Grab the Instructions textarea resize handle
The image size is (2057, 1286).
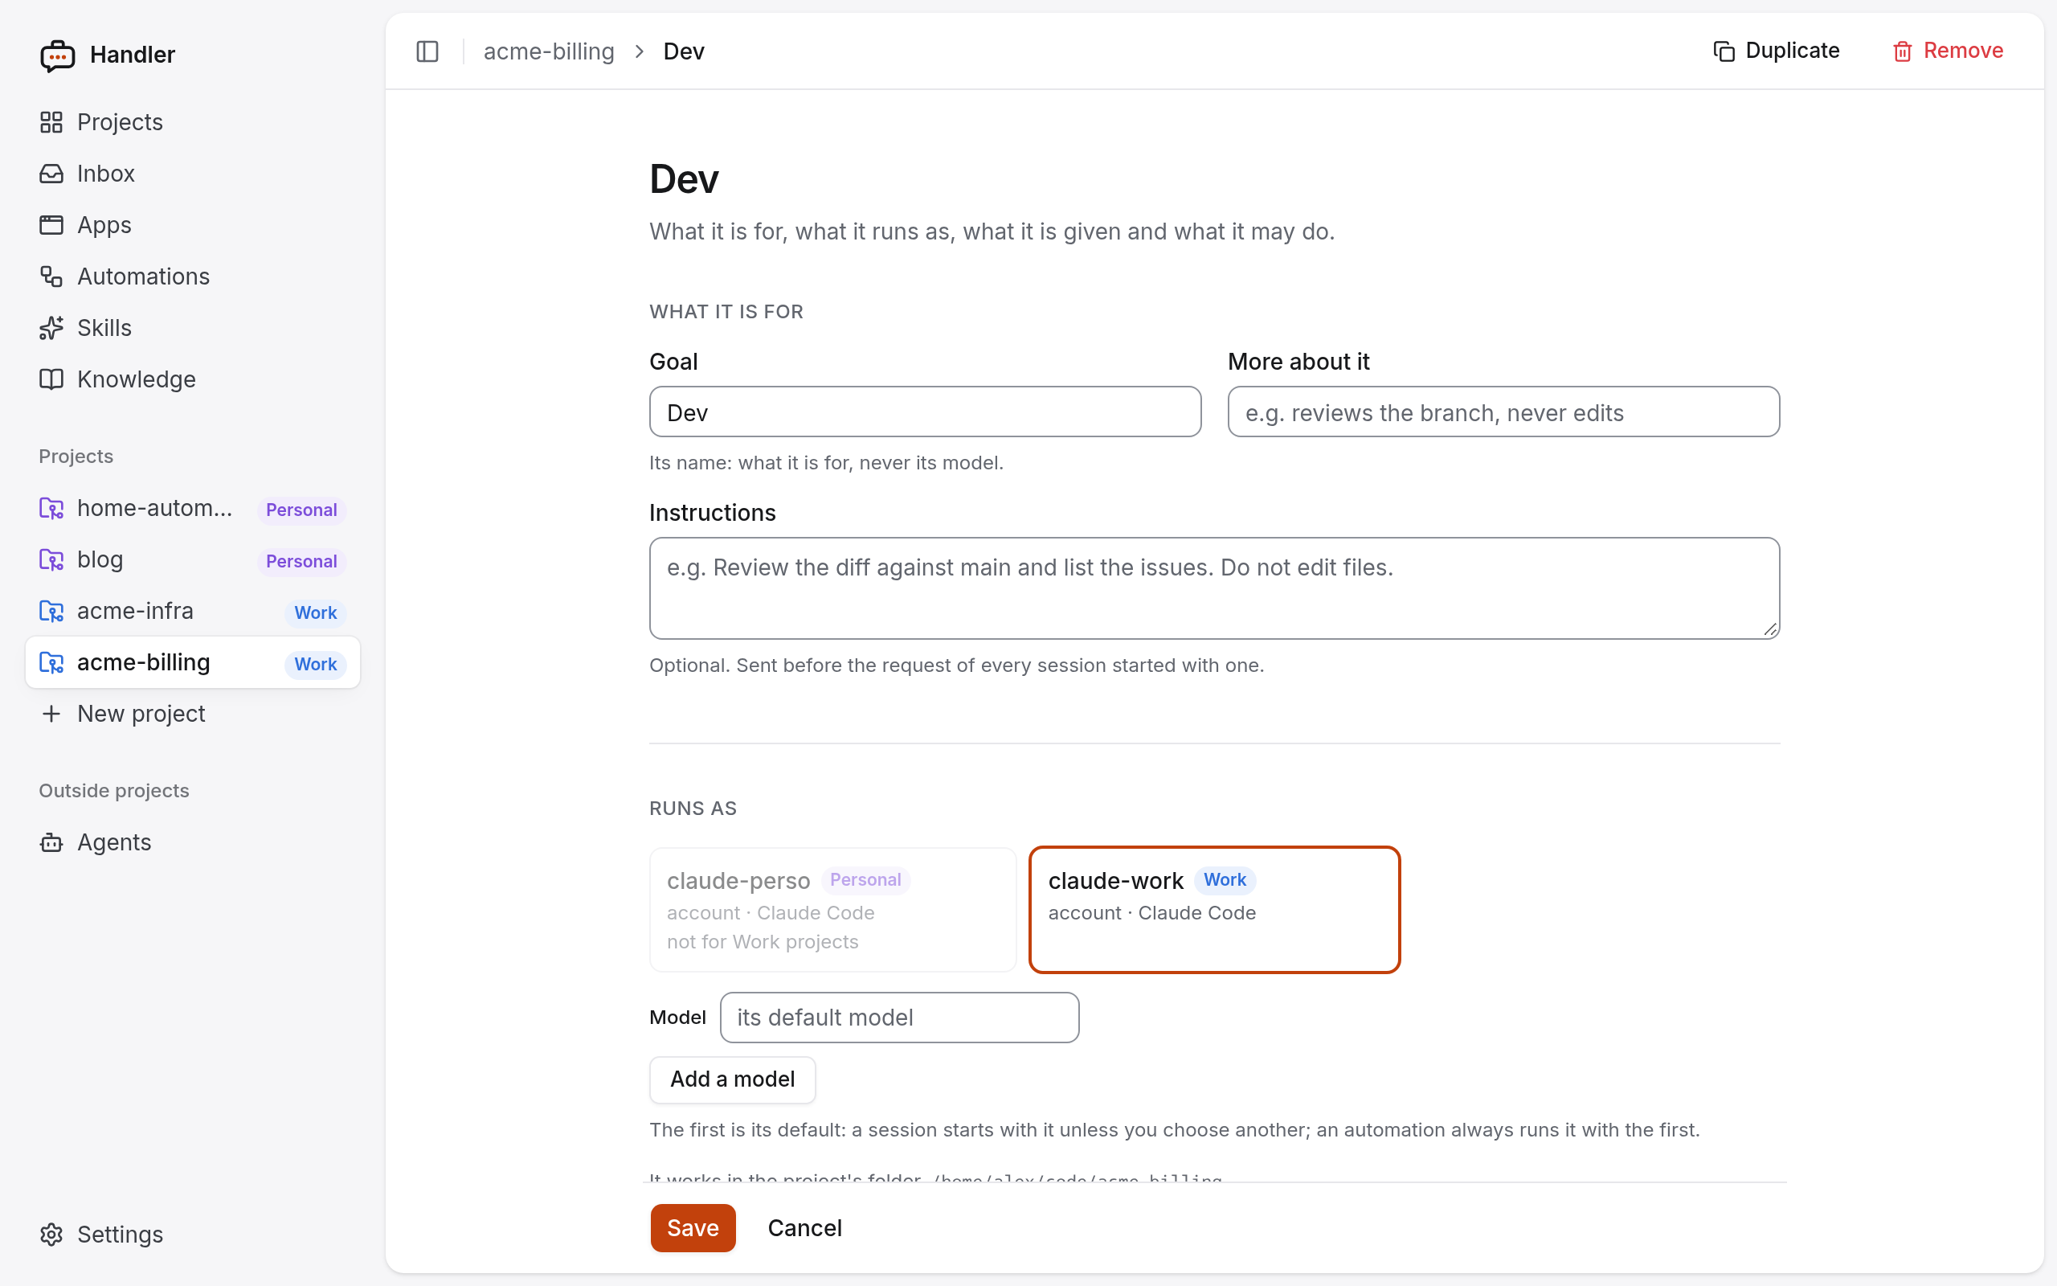click(x=1769, y=629)
